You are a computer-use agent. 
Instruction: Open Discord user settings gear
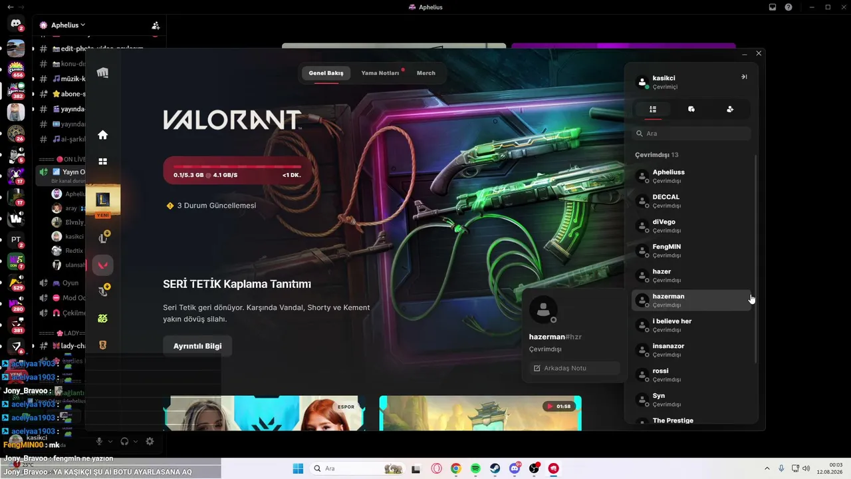pyautogui.click(x=150, y=441)
